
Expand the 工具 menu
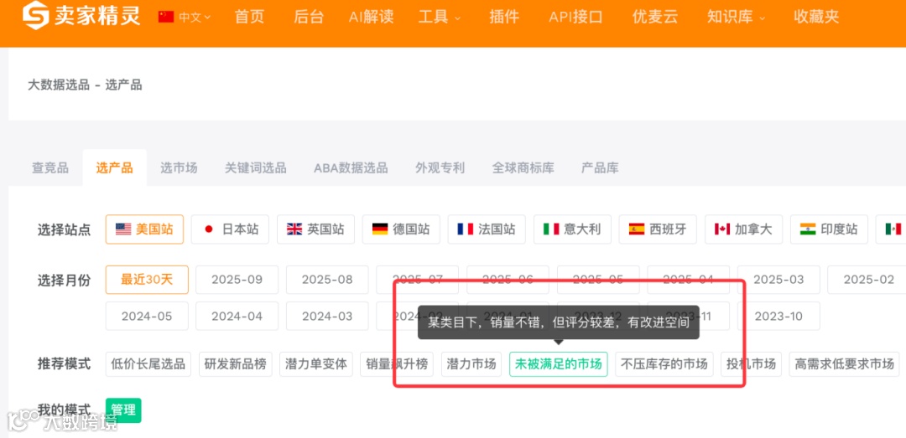[x=439, y=17]
